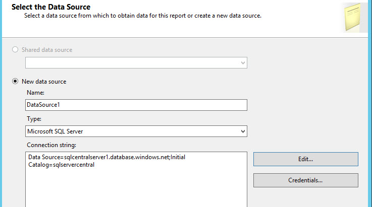Click the wizard description text below heading

143,16
